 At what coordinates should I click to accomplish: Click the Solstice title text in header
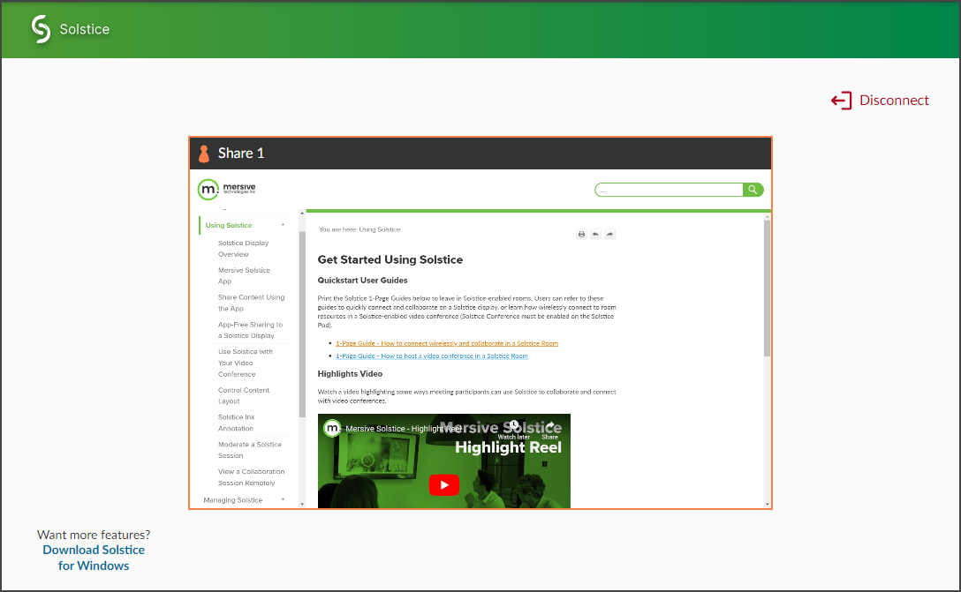tap(85, 29)
